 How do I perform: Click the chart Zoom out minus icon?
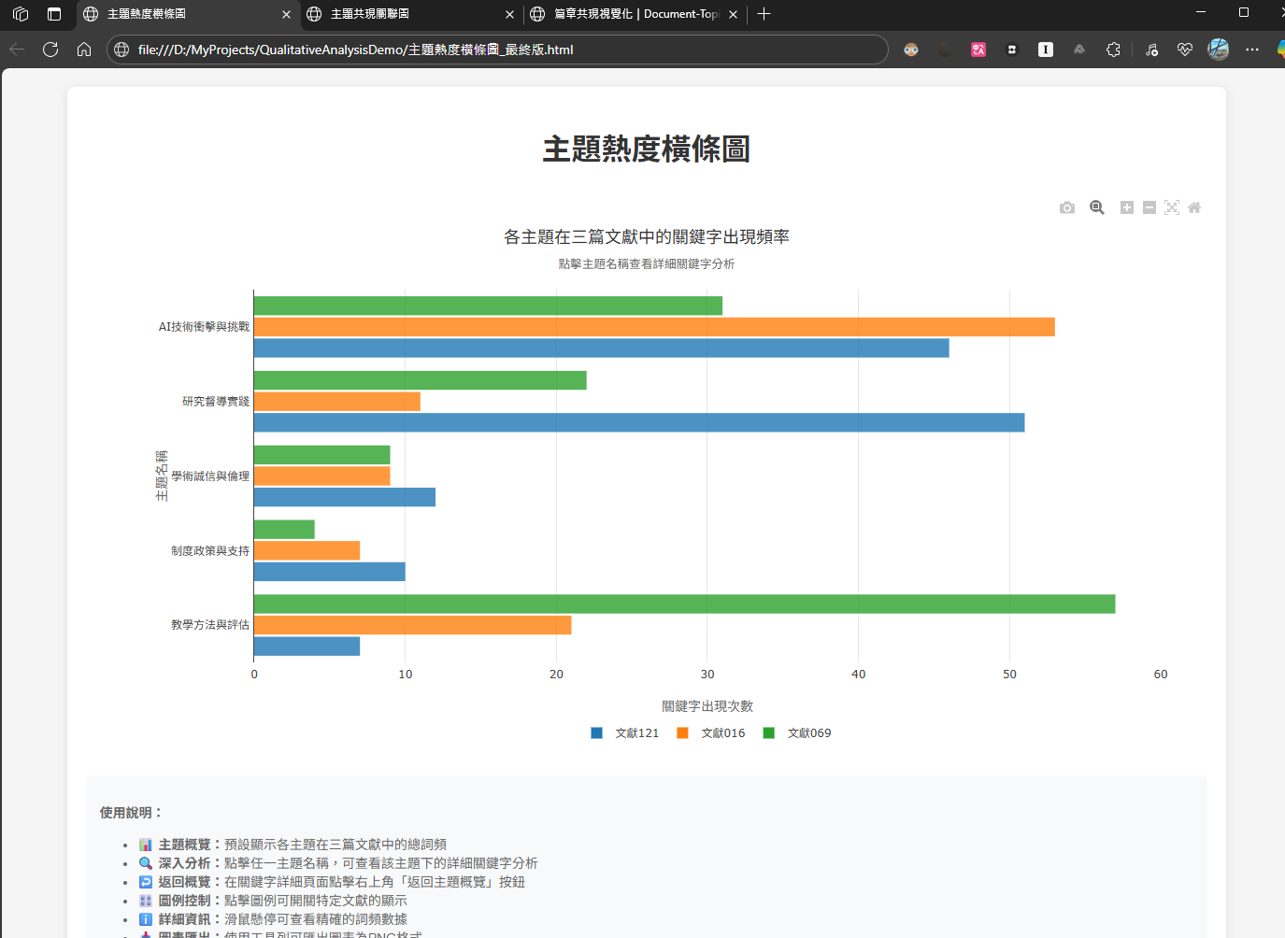coord(1149,207)
